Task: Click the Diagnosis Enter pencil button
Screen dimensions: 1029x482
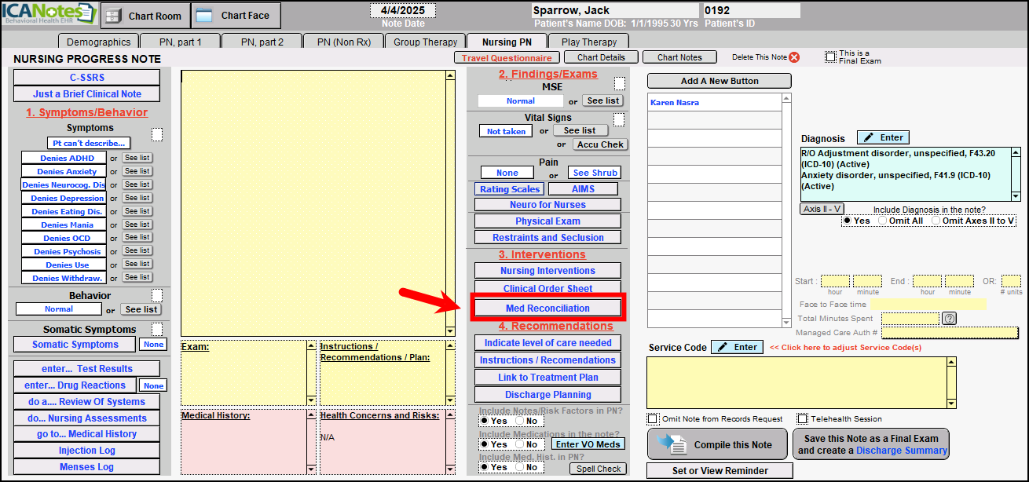Action: tap(883, 137)
